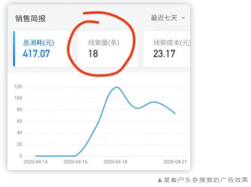Click the 2020-04-21 x-axis date label
251x187 pixels.
(175, 162)
